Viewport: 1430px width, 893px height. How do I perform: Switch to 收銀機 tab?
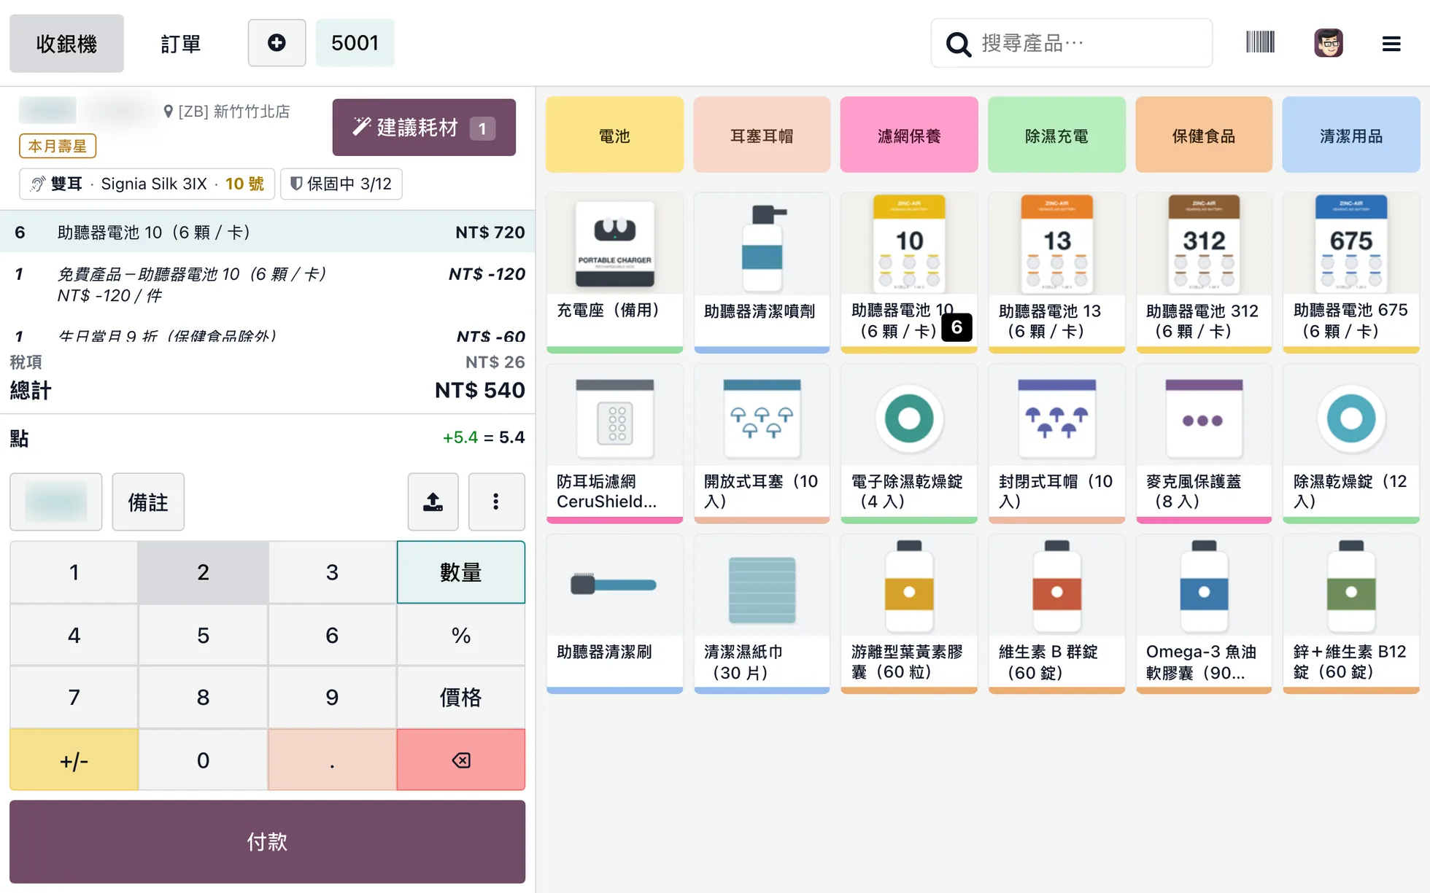pyautogui.click(x=66, y=43)
